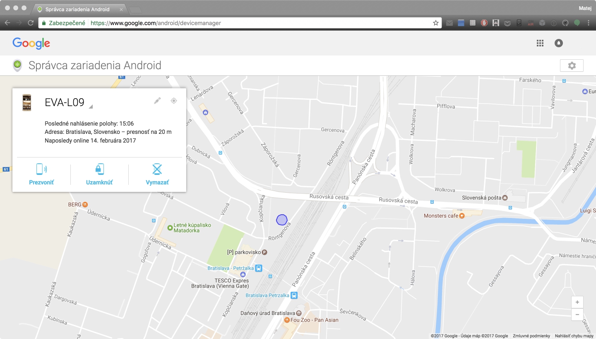Click Bratislava Petržalka bus stop icon
Screen dimensions: 596x339
click(x=294, y=295)
